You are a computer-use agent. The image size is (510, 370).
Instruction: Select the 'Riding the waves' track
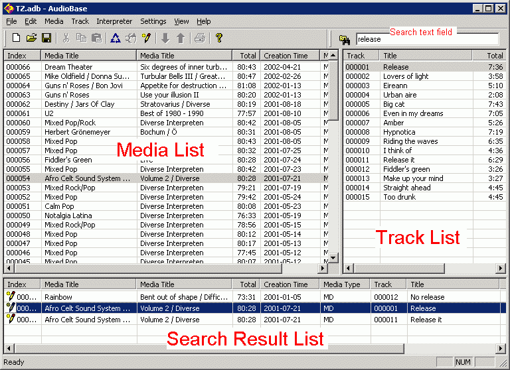424,141
